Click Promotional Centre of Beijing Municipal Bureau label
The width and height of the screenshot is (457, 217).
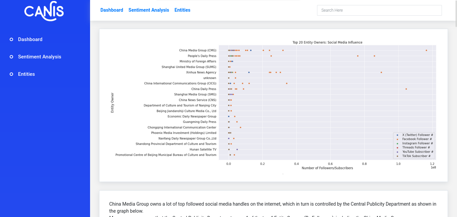click(x=166, y=155)
